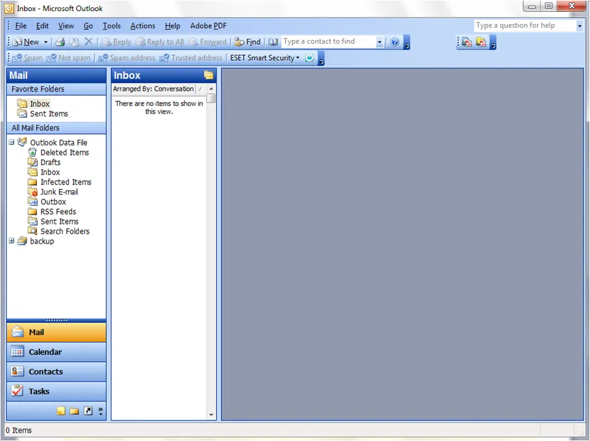Viewport: 590px width, 441px height.
Task: Open Shortcuts icon at pane bottom
Action: click(x=88, y=411)
